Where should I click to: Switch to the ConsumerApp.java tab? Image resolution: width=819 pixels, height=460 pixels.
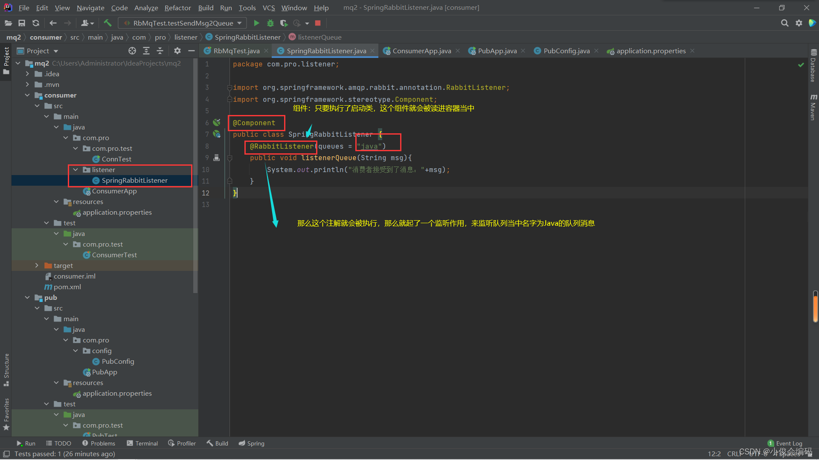(x=421, y=51)
